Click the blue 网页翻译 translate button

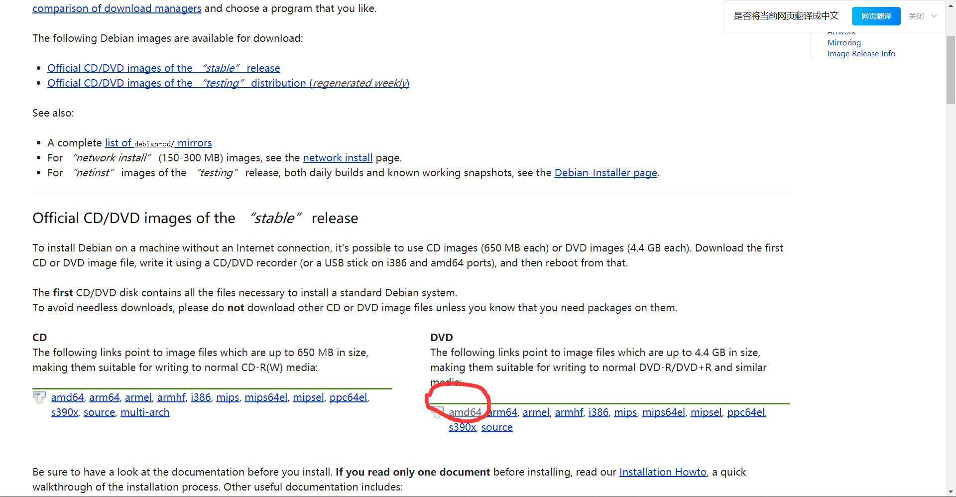point(876,16)
